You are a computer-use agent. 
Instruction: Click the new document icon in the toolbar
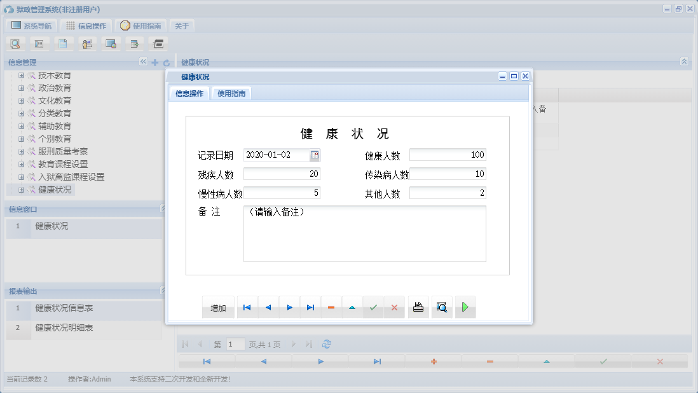coord(64,43)
